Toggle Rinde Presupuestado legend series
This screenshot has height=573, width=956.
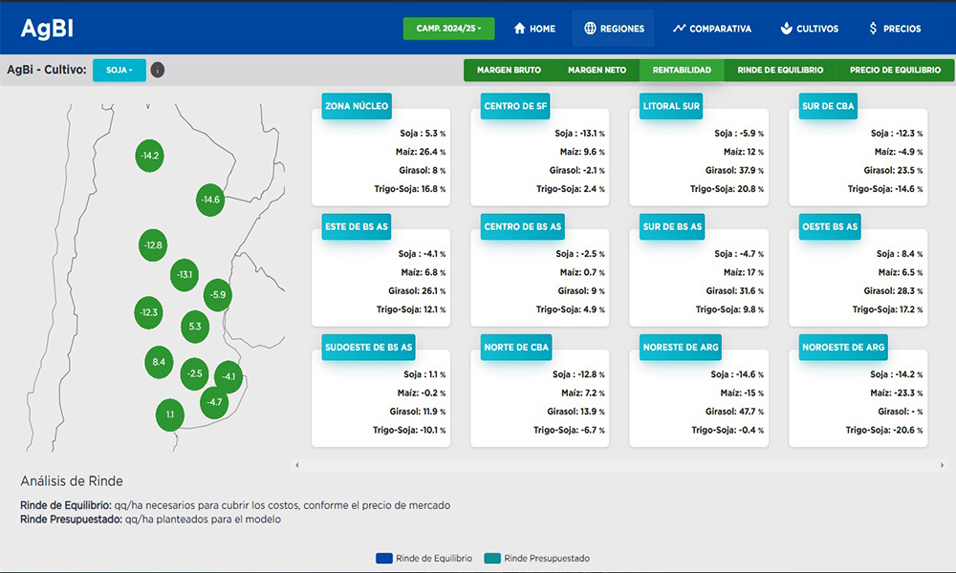pyautogui.click(x=537, y=558)
